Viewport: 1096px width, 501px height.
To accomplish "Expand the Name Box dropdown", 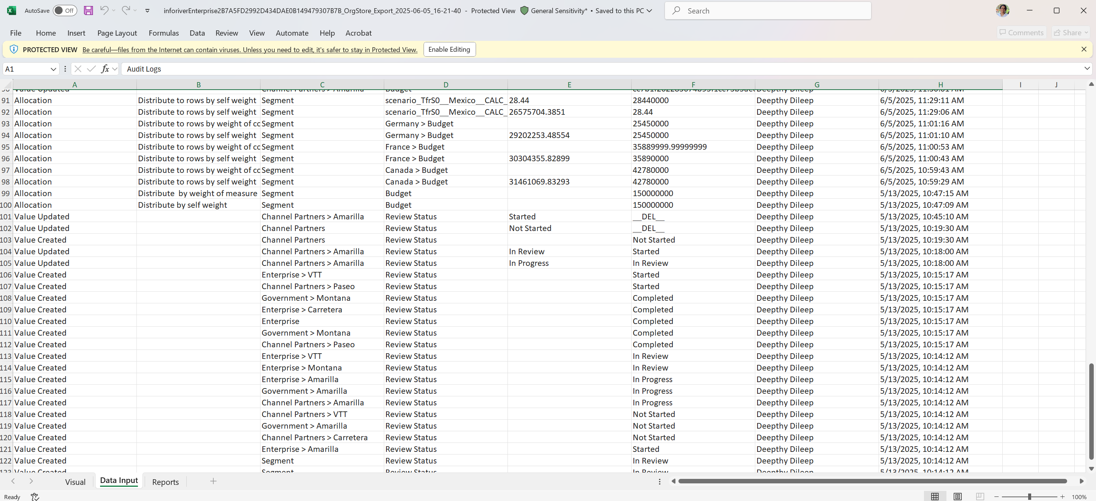I will point(53,69).
